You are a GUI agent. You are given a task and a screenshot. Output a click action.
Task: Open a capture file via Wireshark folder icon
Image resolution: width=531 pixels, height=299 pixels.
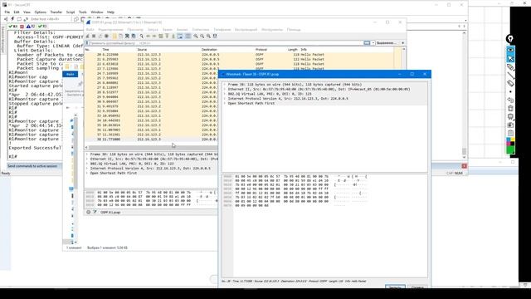[114, 36]
